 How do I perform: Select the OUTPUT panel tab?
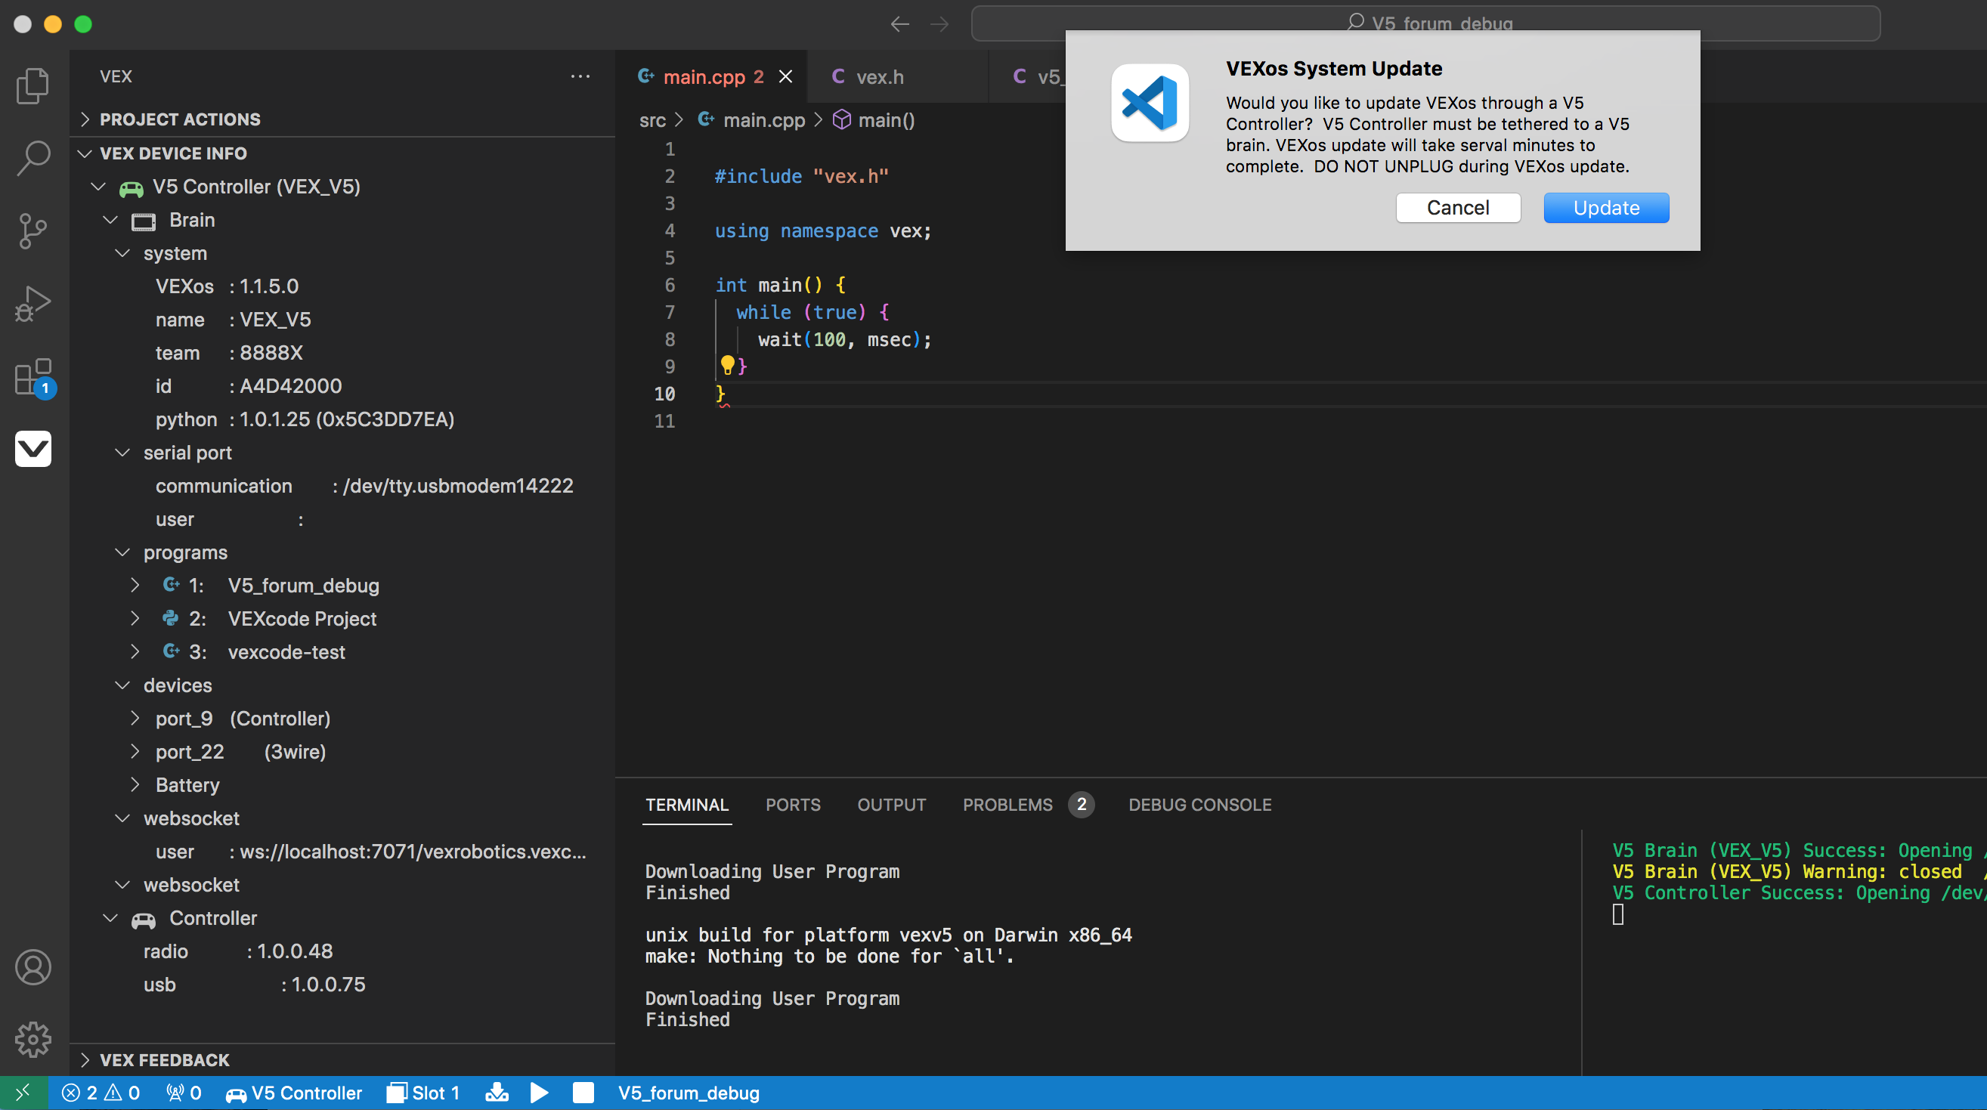click(892, 805)
